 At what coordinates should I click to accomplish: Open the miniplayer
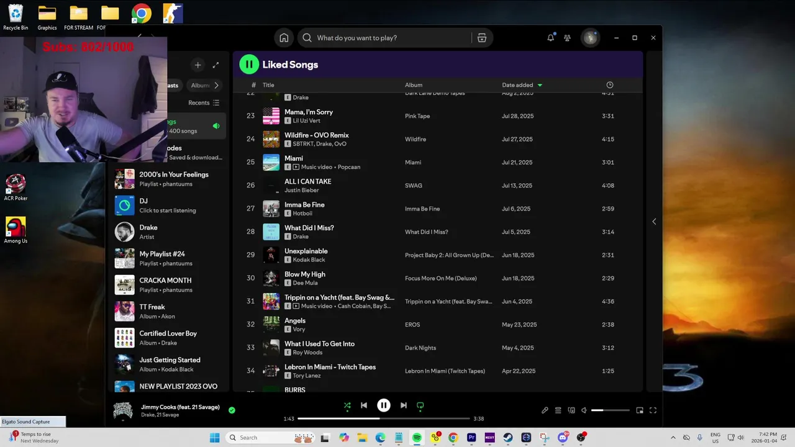point(640,410)
